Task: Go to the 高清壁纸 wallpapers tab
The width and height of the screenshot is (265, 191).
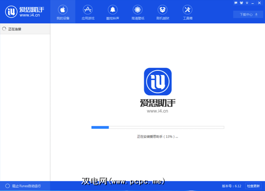Action: pyautogui.click(x=137, y=12)
